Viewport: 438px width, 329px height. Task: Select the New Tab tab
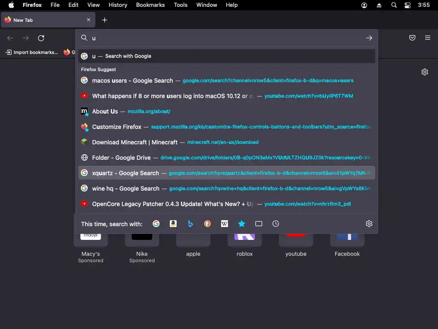coord(48,20)
